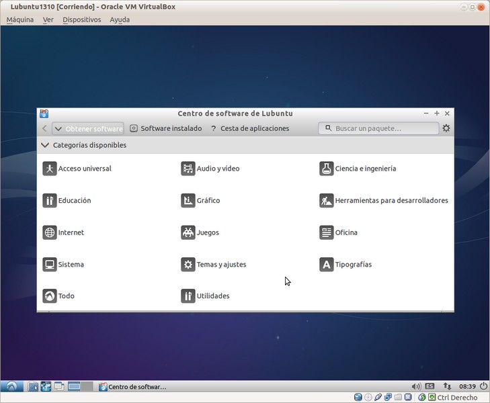This screenshot has height=403, width=490.
Task: Open the Gráfico category icon
Action: pyautogui.click(x=188, y=200)
